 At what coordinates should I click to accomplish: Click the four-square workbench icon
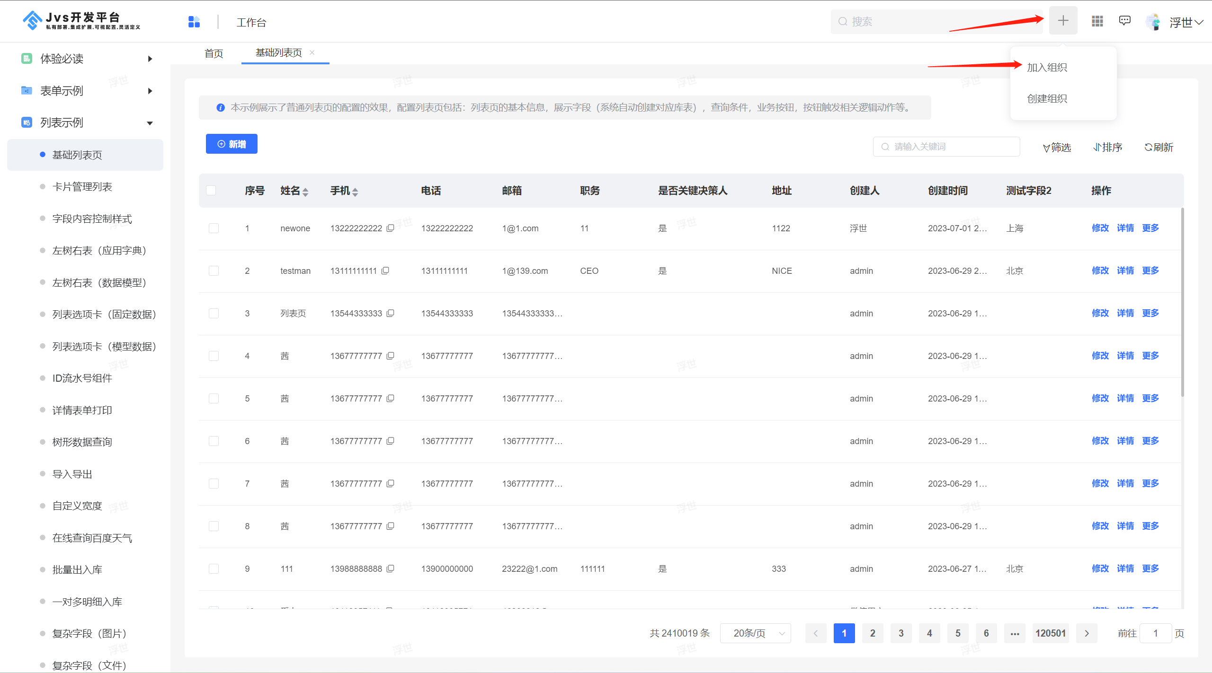click(194, 22)
